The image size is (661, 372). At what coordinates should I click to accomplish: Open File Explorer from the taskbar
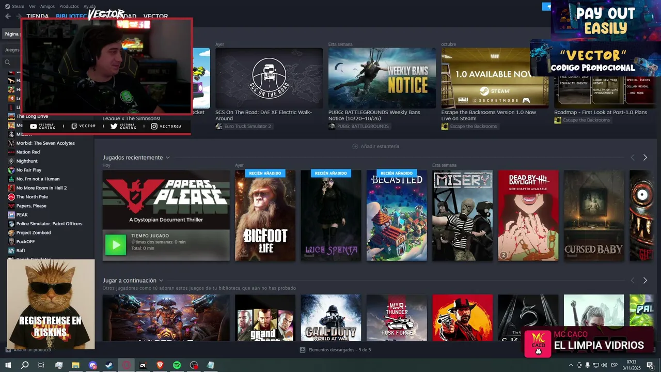pos(75,365)
